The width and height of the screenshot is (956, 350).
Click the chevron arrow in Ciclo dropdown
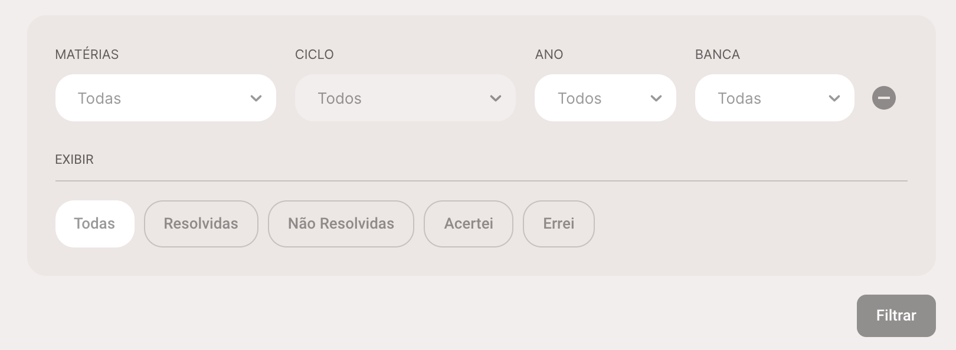click(x=496, y=98)
